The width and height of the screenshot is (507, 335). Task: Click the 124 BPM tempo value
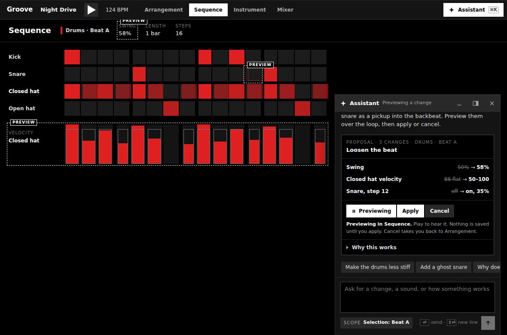coord(117,10)
